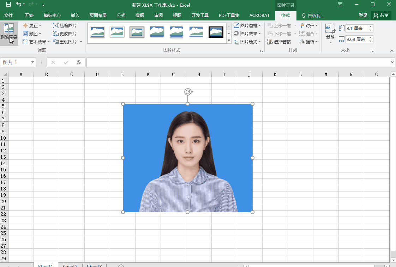Viewport: 396px width, 267px height.
Task: Click Compress Pictures (压缩图片) icon
Action: tap(56, 26)
